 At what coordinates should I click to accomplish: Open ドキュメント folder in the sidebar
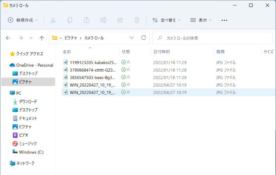click(x=25, y=118)
